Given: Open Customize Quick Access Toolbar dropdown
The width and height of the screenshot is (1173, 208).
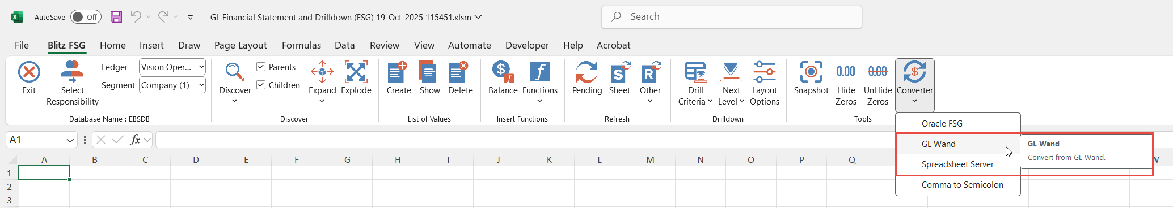Looking at the screenshot, I should click(x=190, y=18).
